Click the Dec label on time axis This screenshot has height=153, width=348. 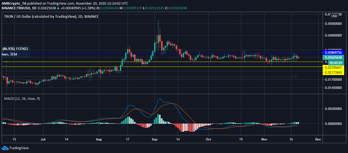318,139
